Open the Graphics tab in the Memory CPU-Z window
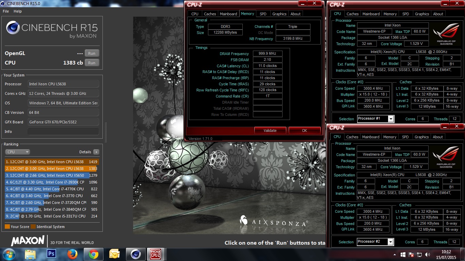 [279, 14]
